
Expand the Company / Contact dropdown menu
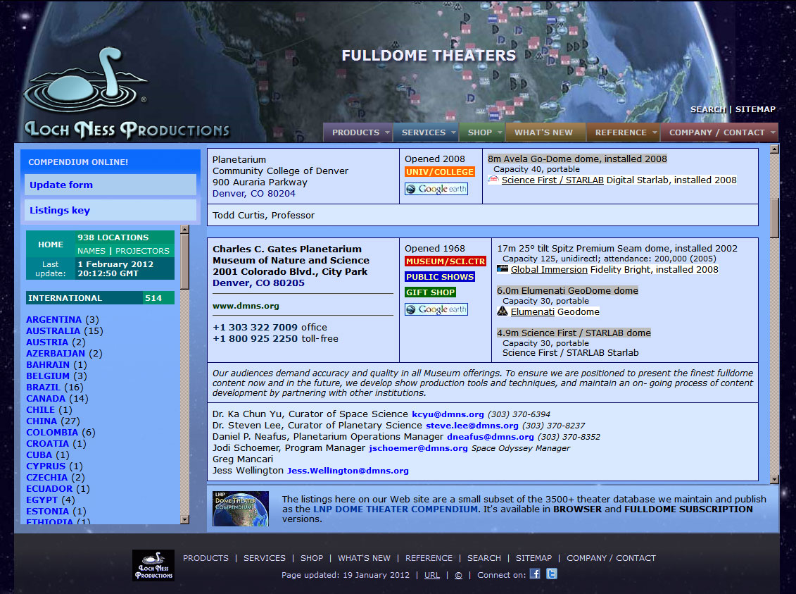719,132
